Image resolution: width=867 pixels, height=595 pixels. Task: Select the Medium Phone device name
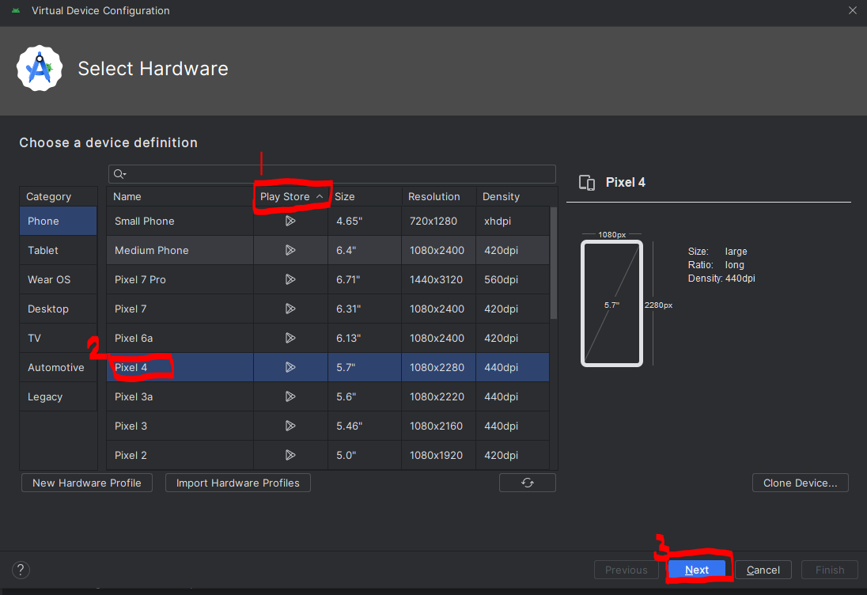pos(152,251)
